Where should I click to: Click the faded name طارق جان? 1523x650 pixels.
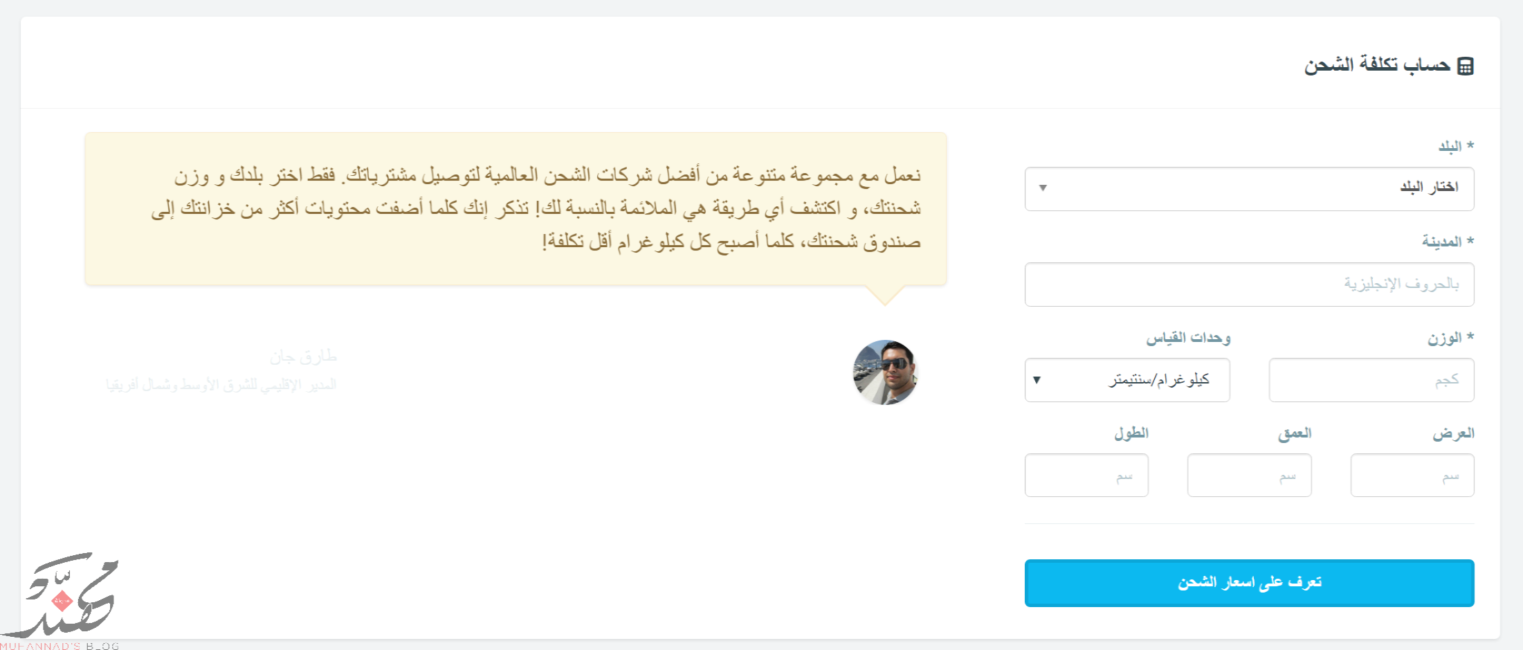point(303,356)
